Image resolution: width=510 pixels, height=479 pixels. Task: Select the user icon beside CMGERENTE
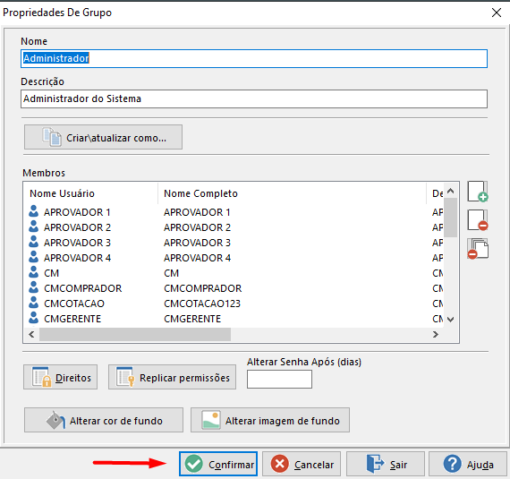[33, 319]
